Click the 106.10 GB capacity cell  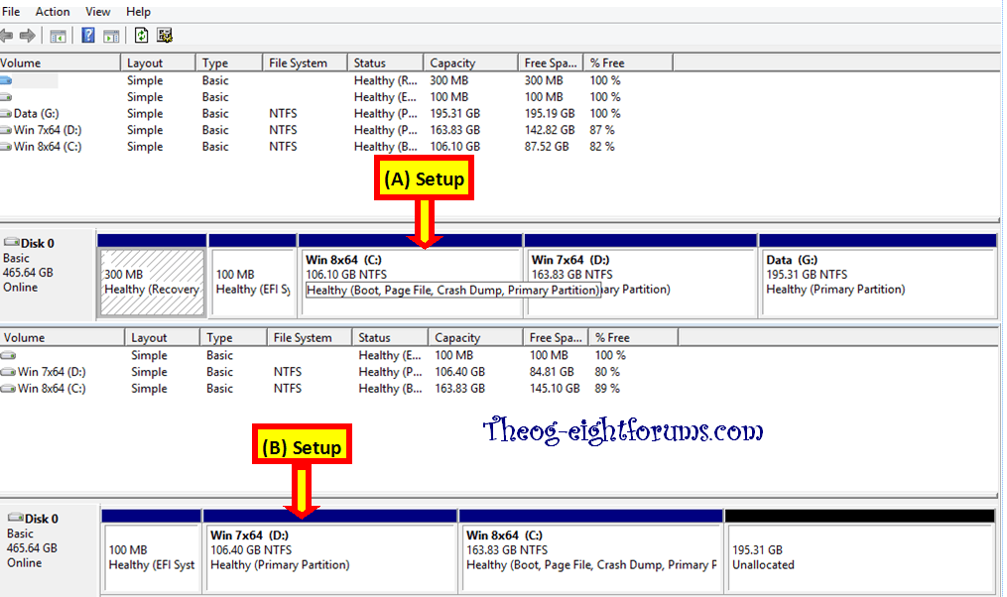click(454, 147)
